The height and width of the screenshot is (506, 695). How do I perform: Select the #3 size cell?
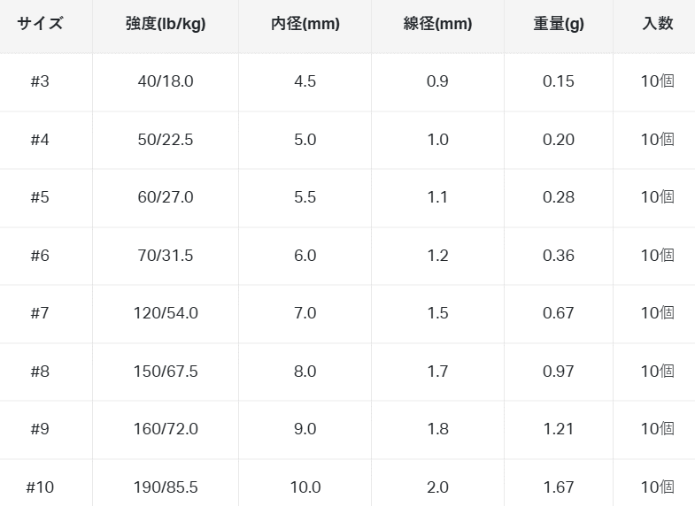pos(40,81)
